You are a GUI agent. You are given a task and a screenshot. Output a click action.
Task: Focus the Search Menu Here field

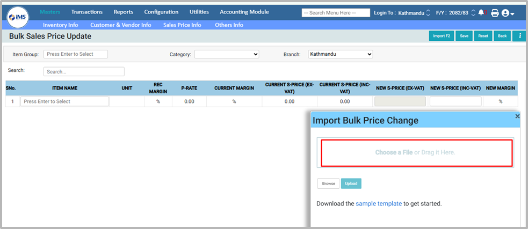[336, 13]
